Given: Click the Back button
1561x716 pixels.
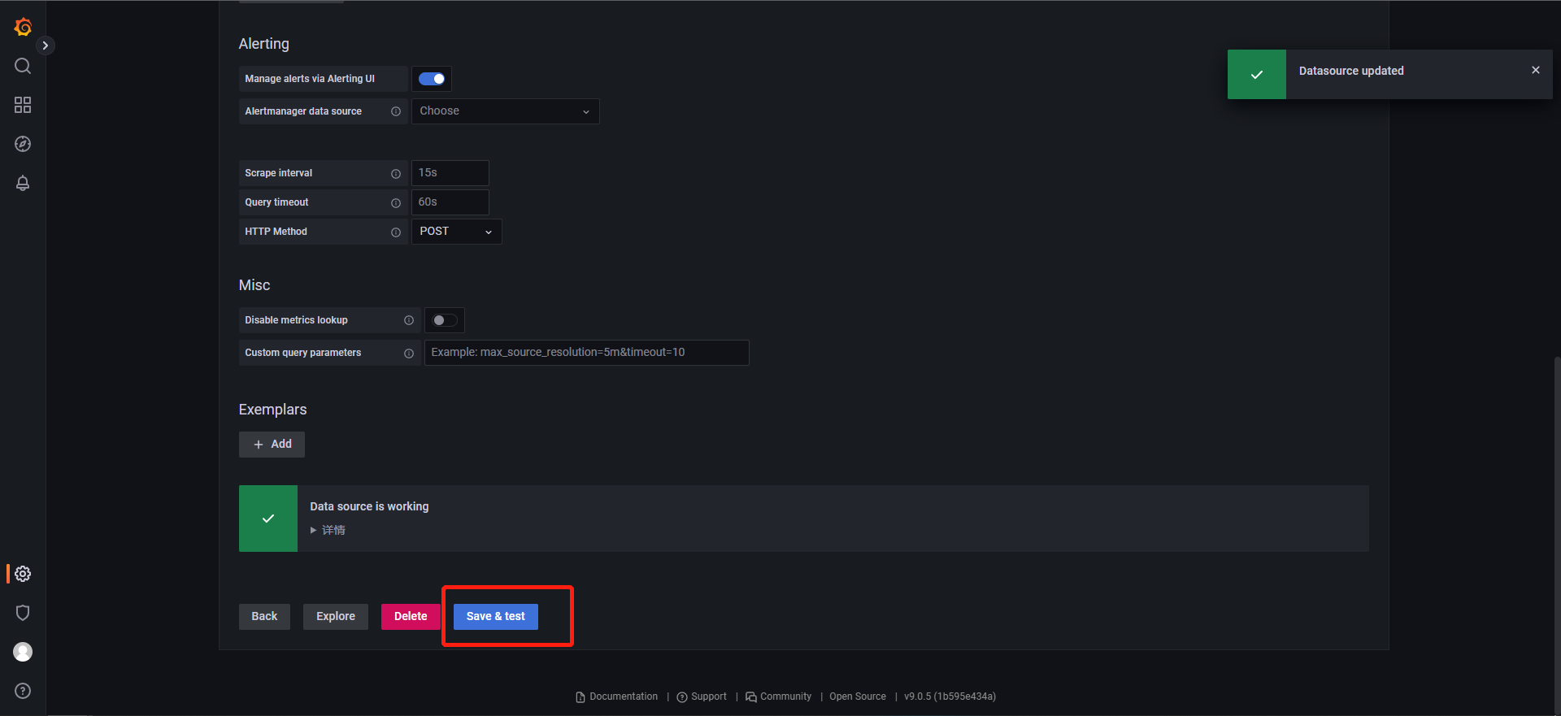Looking at the screenshot, I should pyautogui.click(x=264, y=617).
